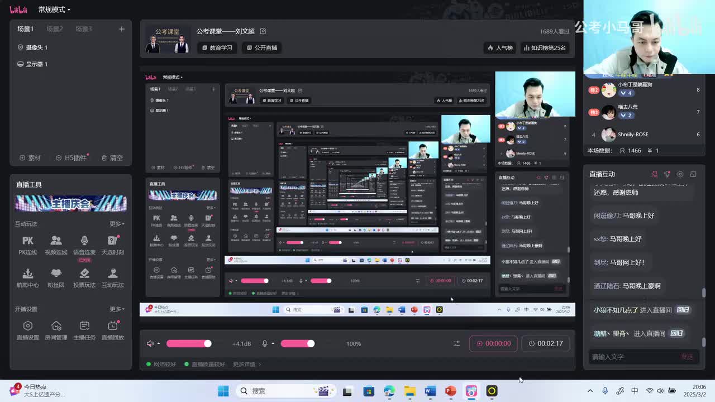Screen dimensions: 715x402
Task: Mute the speaker output icon
Action: click(150, 343)
